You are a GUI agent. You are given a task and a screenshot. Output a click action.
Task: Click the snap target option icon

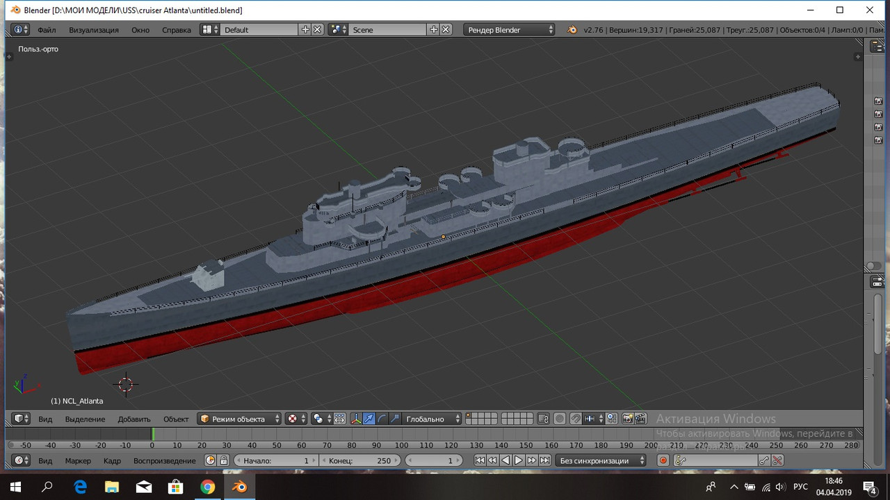coord(611,419)
